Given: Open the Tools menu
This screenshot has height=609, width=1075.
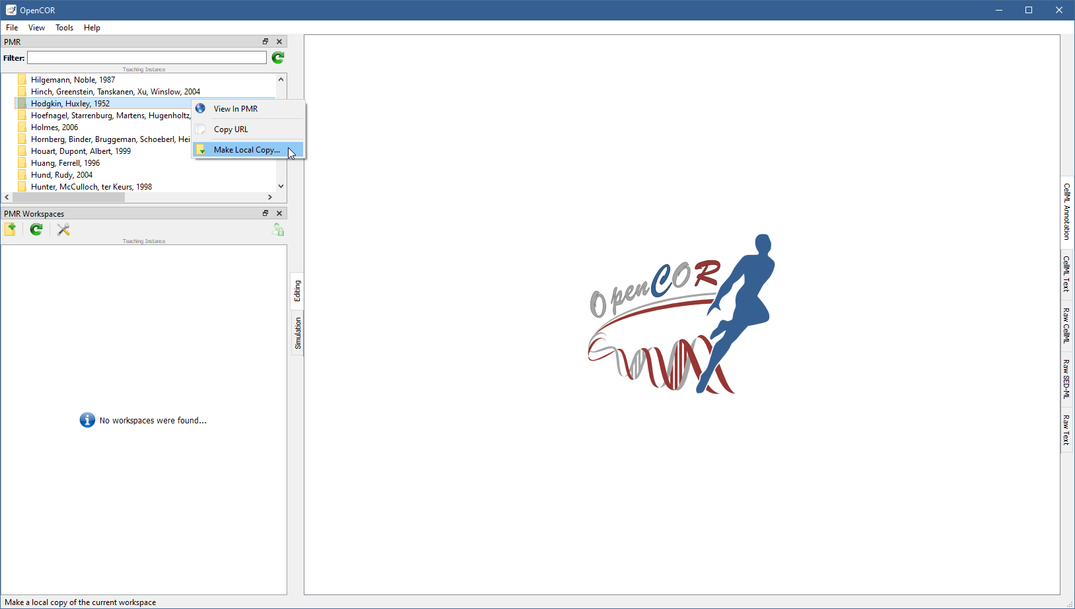Looking at the screenshot, I should (64, 28).
